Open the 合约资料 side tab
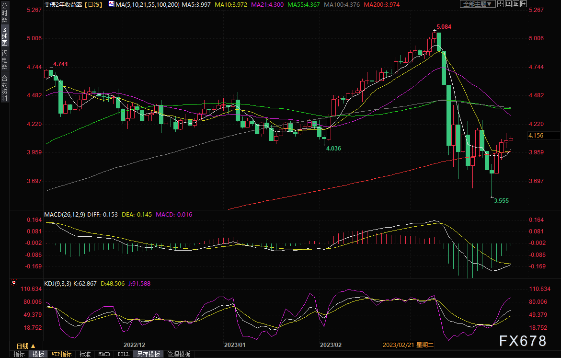 [4, 88]
